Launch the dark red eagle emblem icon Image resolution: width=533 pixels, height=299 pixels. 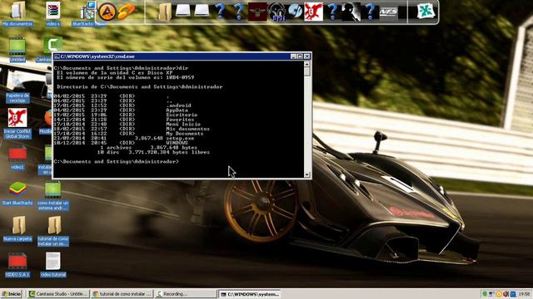[x=257, y=12]
